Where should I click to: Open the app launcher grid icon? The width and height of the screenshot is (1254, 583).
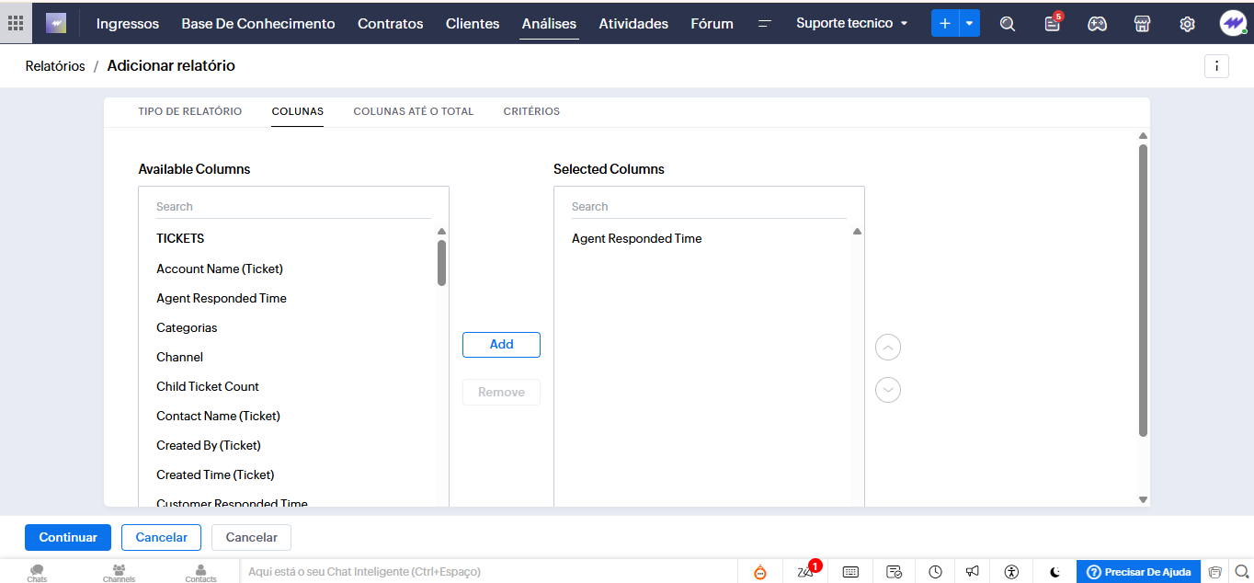click(x=16, y=23)
